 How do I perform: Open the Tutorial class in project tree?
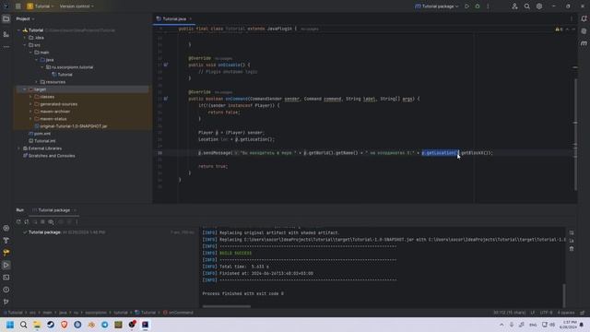point(62,75)
